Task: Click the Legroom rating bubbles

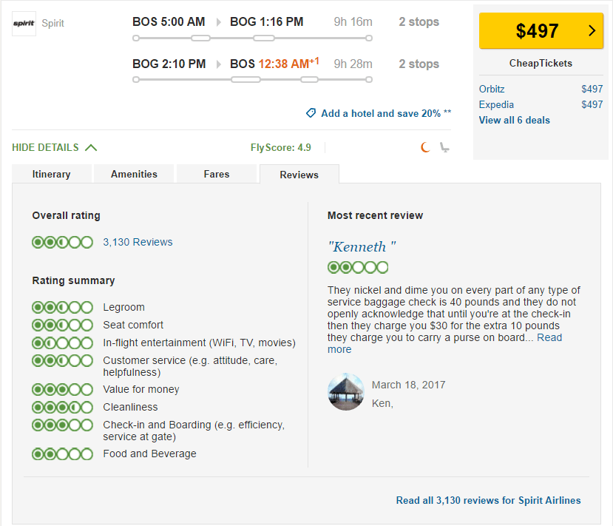Action: 63,307
